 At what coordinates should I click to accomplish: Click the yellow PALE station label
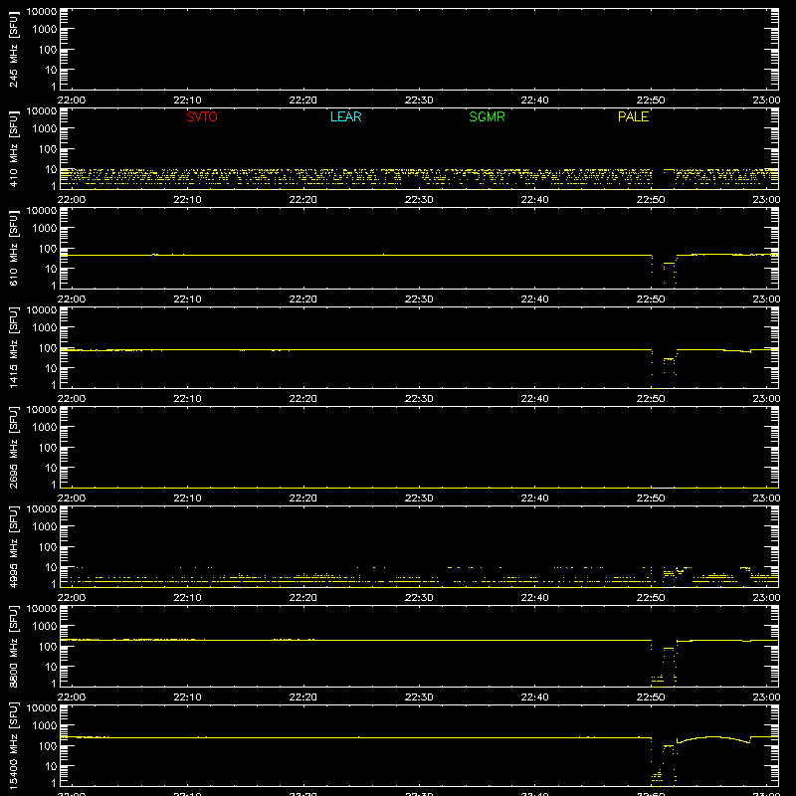[x=633, y=116]
